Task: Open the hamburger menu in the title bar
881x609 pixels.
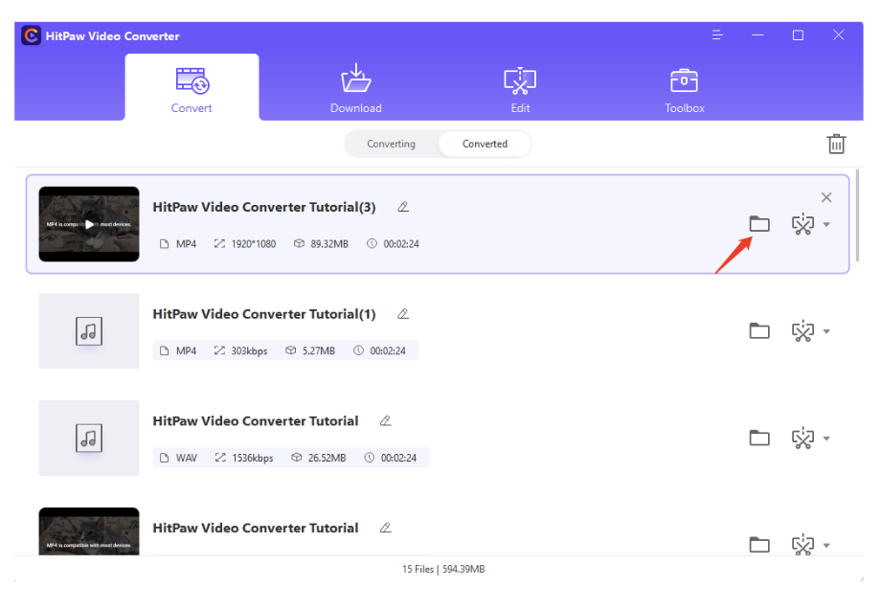Action: [717, 35]
